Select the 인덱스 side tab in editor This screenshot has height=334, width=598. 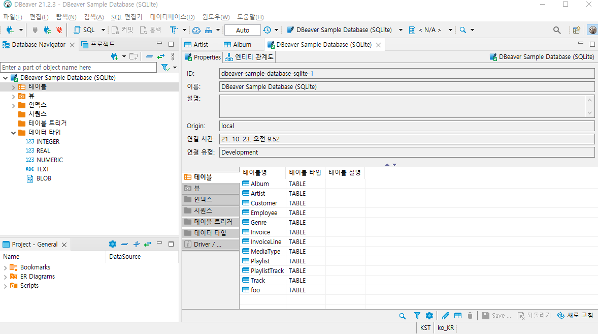(x=211, y=200)
